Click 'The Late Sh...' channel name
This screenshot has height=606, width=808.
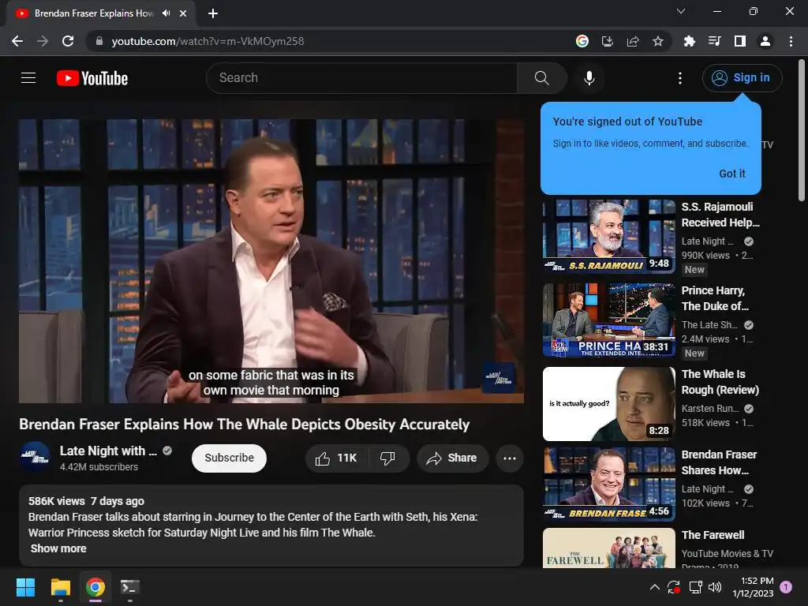709,325
